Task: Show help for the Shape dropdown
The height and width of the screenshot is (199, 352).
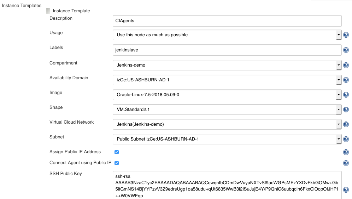Action: (346, 110)
